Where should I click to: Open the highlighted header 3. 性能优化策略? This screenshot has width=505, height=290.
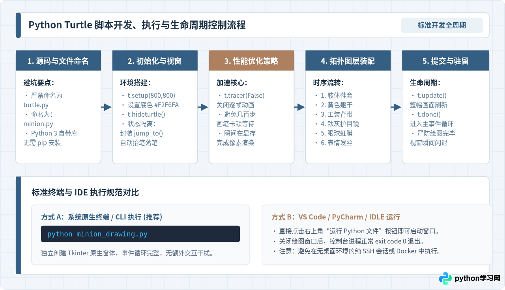pyautogui.click(x=251, y=61)
